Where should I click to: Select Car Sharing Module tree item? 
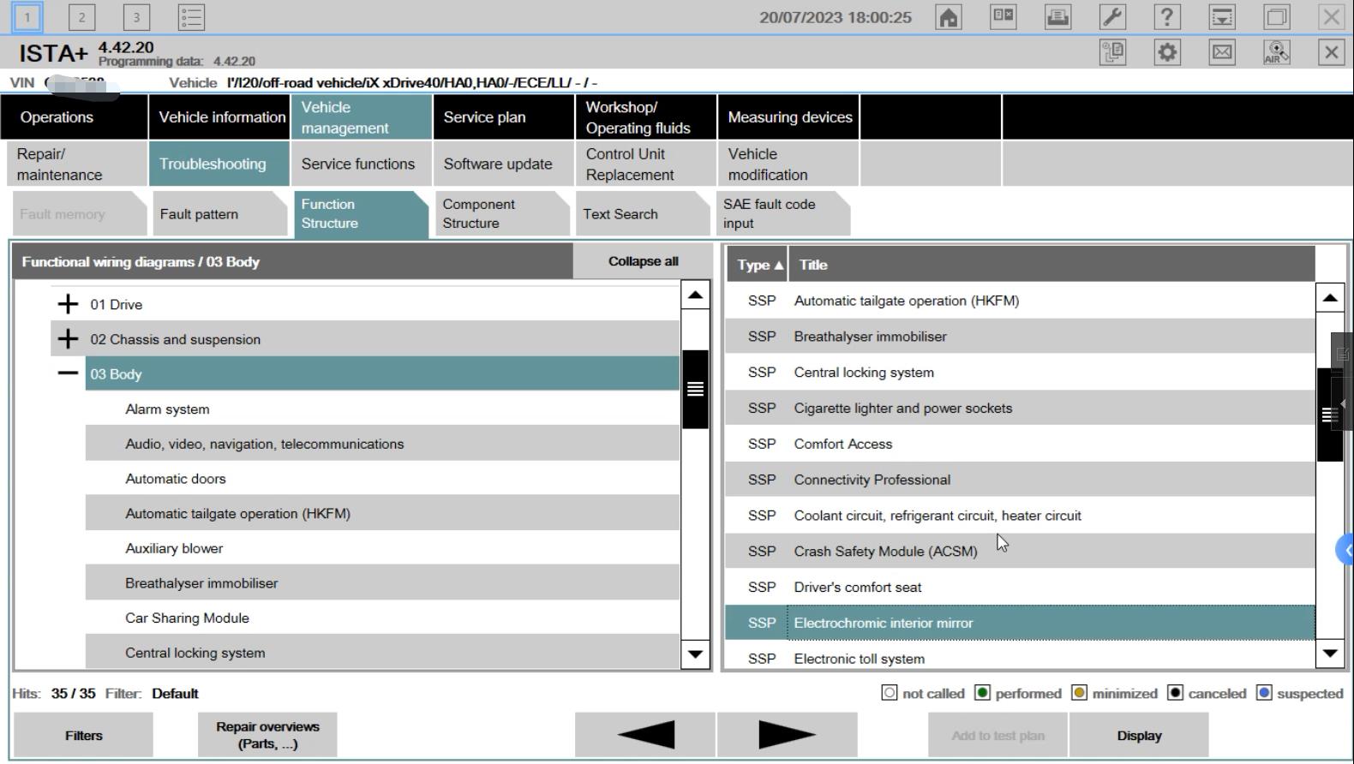pos(382,618)
